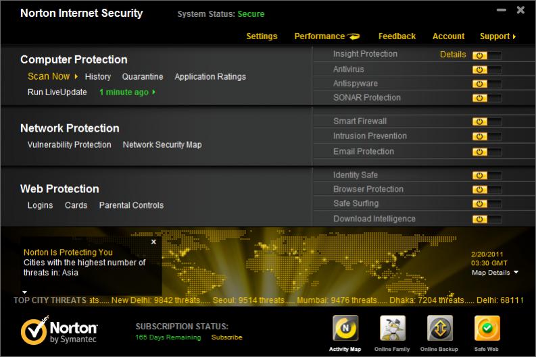Minimize the Norton Internet Security window
Viewport: 536px width, 357px height.
click(x=502, y=10)
